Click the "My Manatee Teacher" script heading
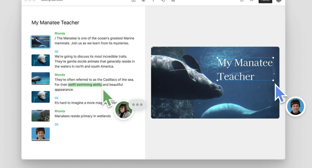Screen dimensions: 312x168 (x=55, y=23)
